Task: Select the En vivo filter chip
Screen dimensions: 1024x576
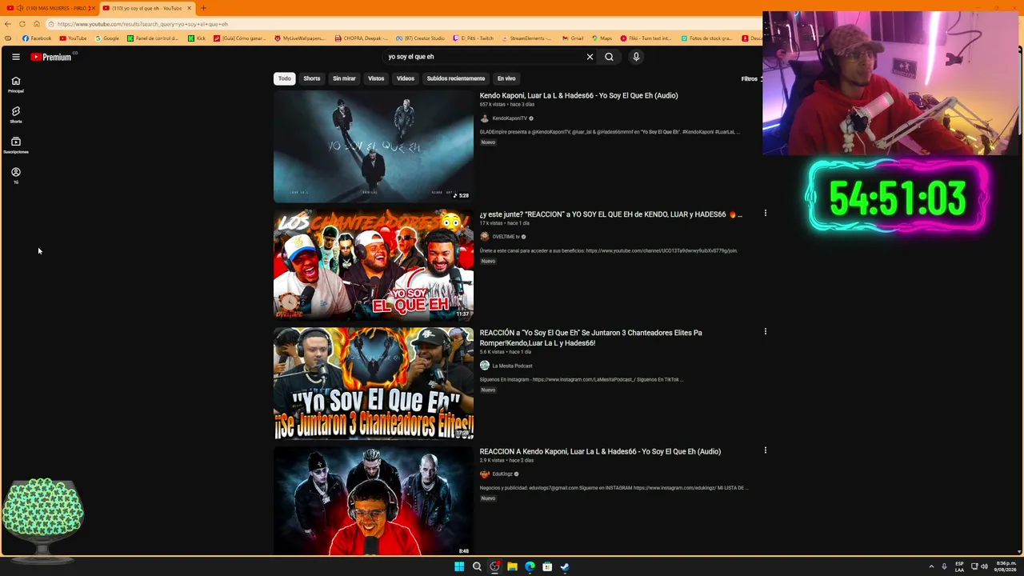Action: (506, 78)
